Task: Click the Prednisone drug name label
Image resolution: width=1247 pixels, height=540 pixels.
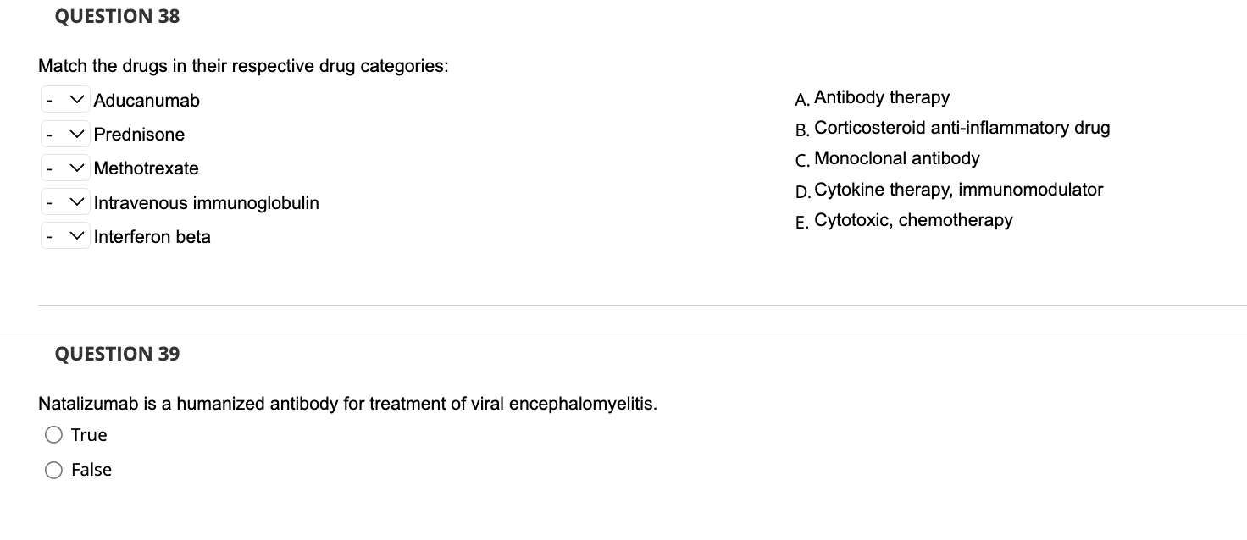Action: pos(139,135)
